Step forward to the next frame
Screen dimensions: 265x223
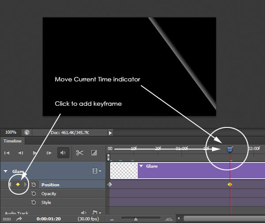coord(49,153)
